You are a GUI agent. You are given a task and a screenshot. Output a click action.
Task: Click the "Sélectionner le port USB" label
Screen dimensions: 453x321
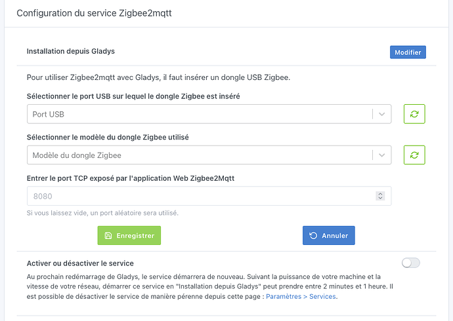[x=133, y=96]
